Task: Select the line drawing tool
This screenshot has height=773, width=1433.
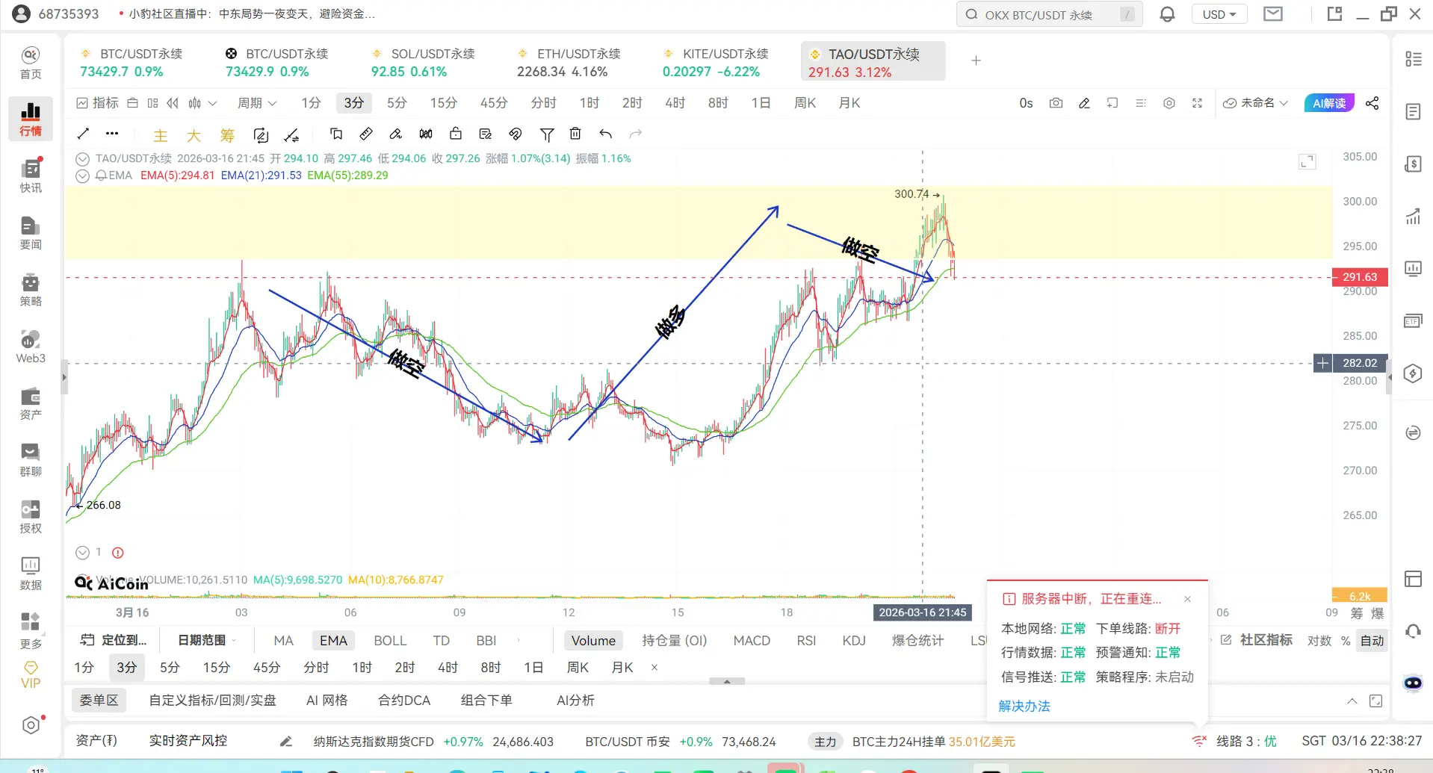Action: [83, 134]
